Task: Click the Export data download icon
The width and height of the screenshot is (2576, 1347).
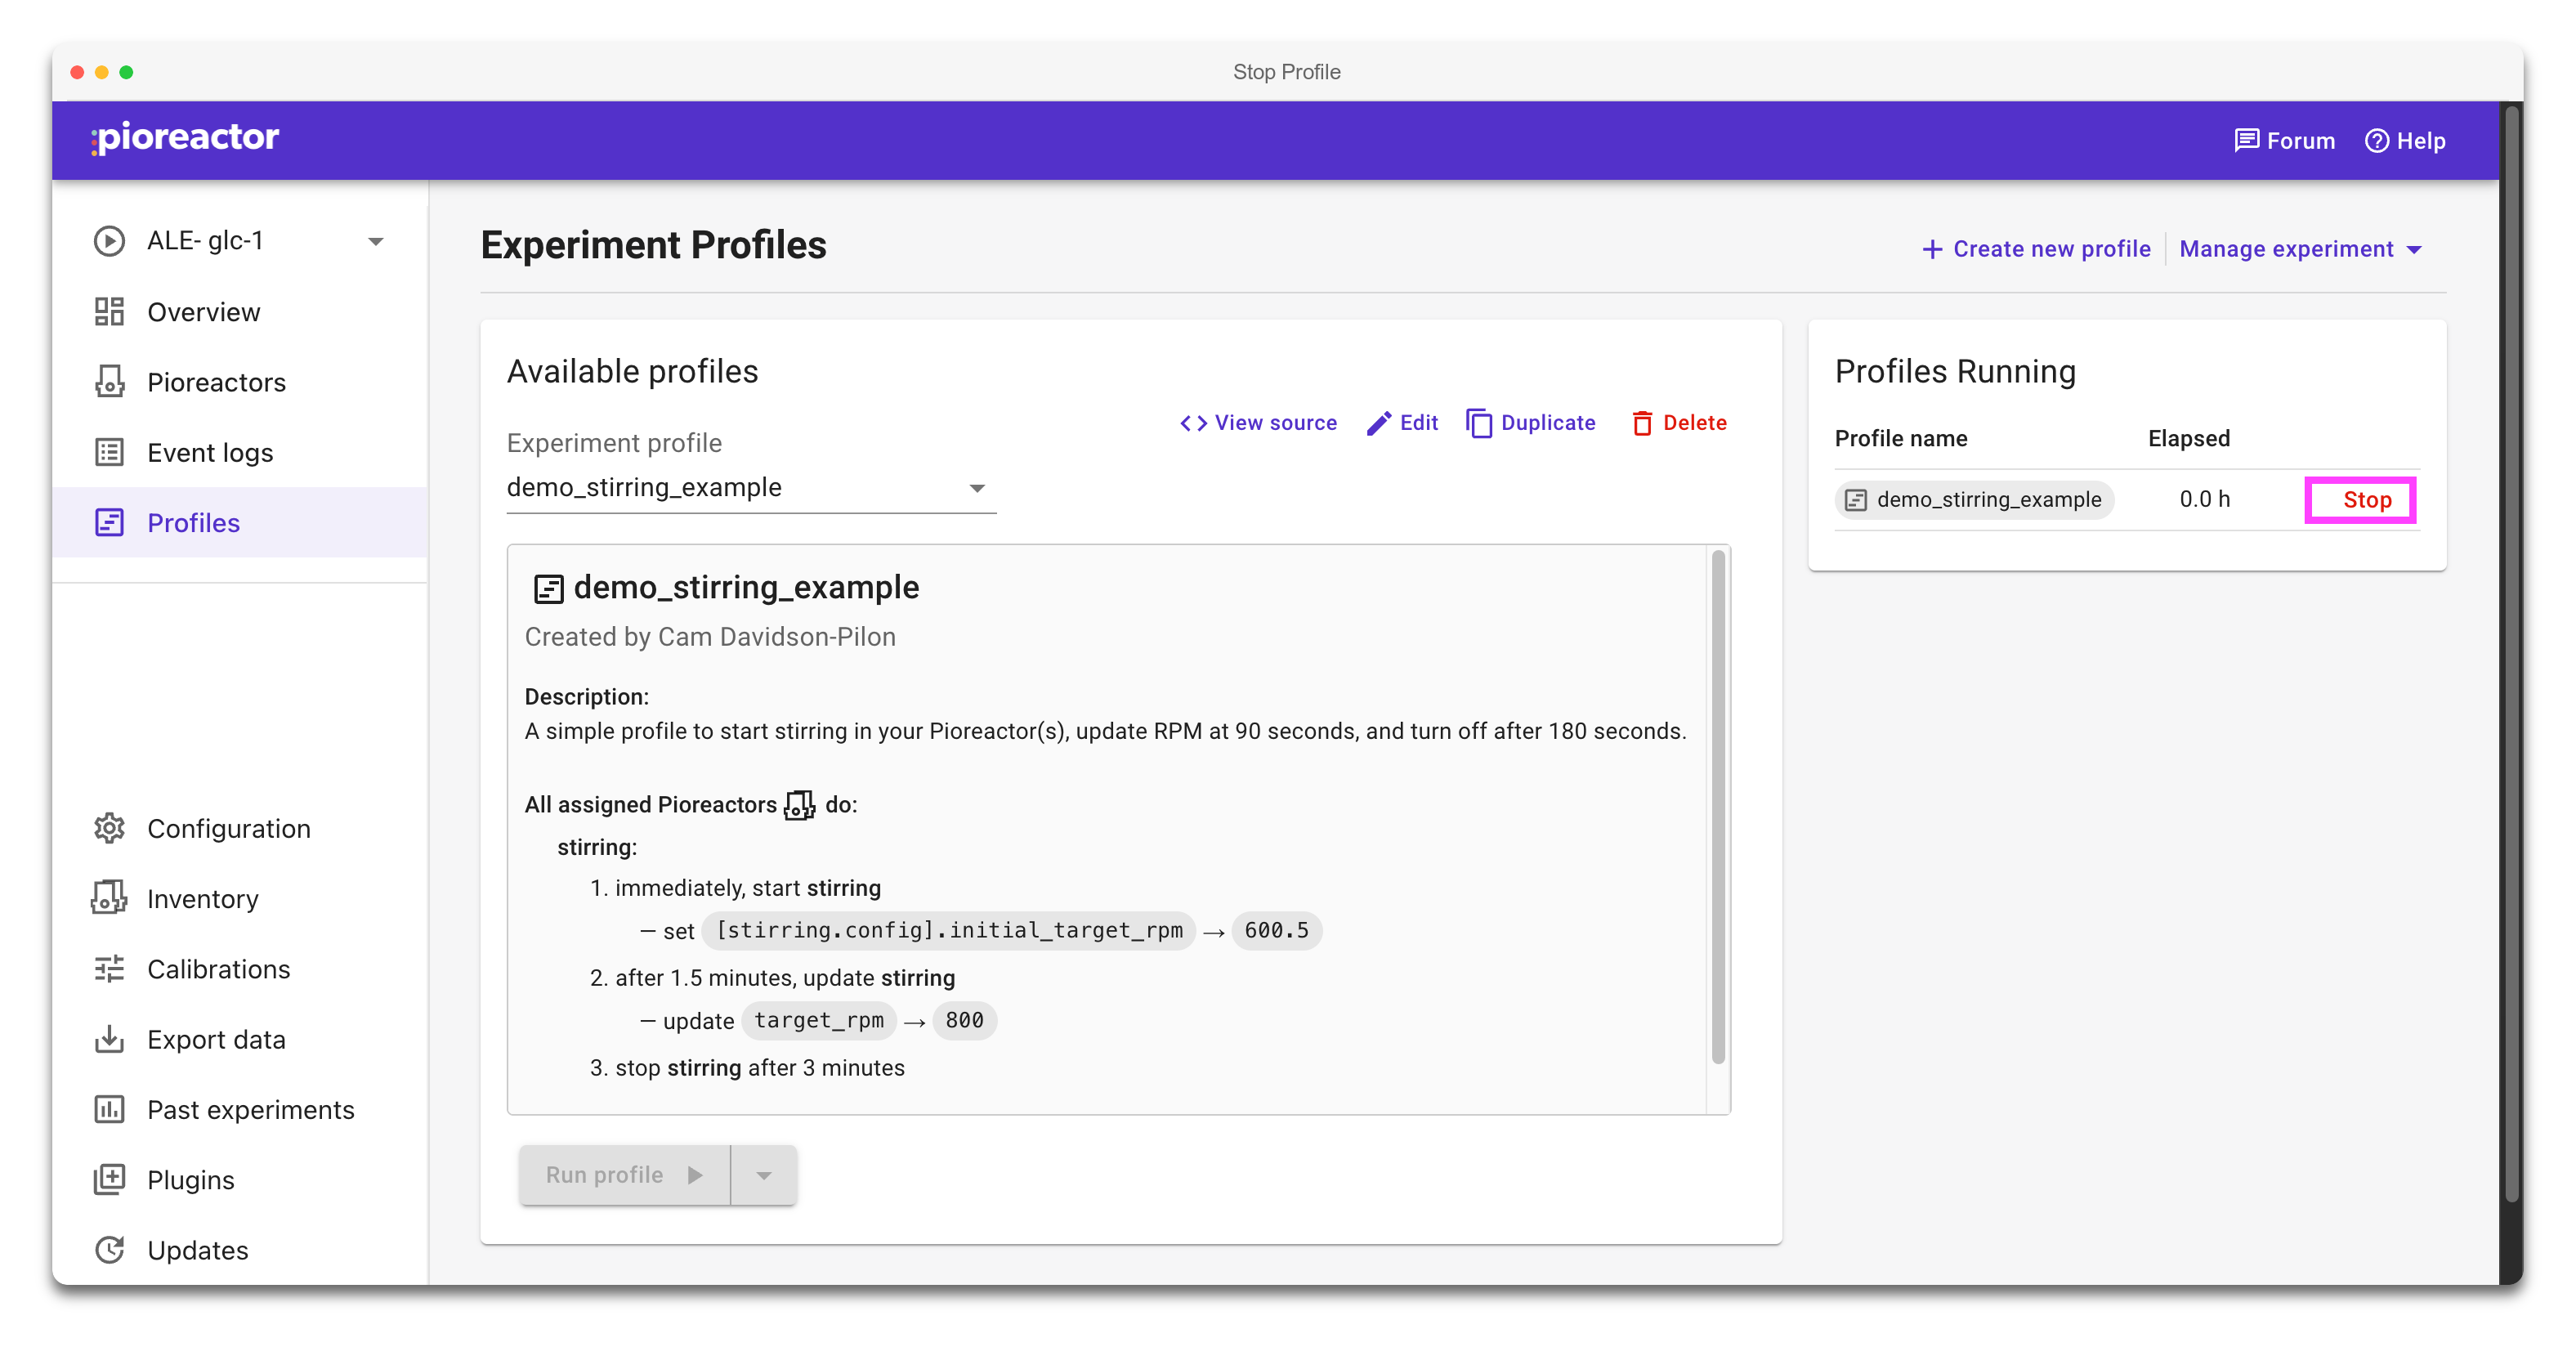Action: [x=109, y=1039]
